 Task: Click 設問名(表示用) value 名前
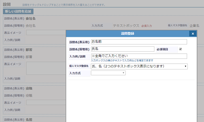(x=29, y=120)
